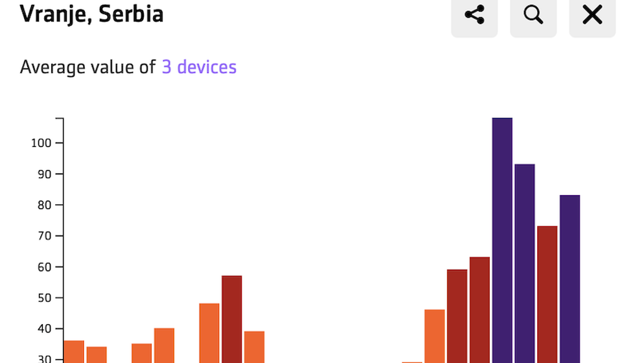Open the "3 devices" link

pos(199,67)
